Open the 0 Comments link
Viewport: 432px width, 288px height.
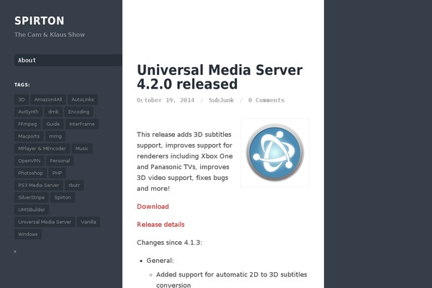pyautogui.click(x=266, y=100)
